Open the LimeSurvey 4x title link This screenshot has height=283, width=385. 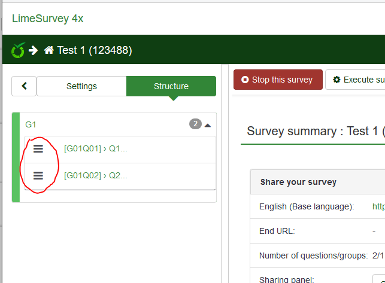47,18
